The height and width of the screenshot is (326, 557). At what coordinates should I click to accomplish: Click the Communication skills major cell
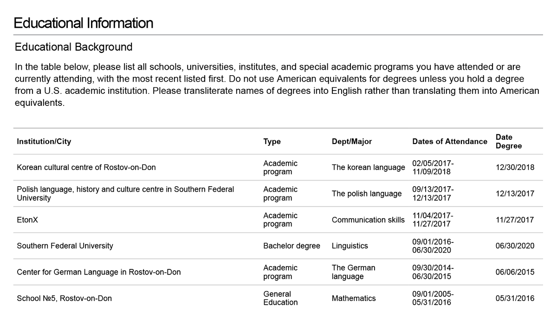click(368, 220)
